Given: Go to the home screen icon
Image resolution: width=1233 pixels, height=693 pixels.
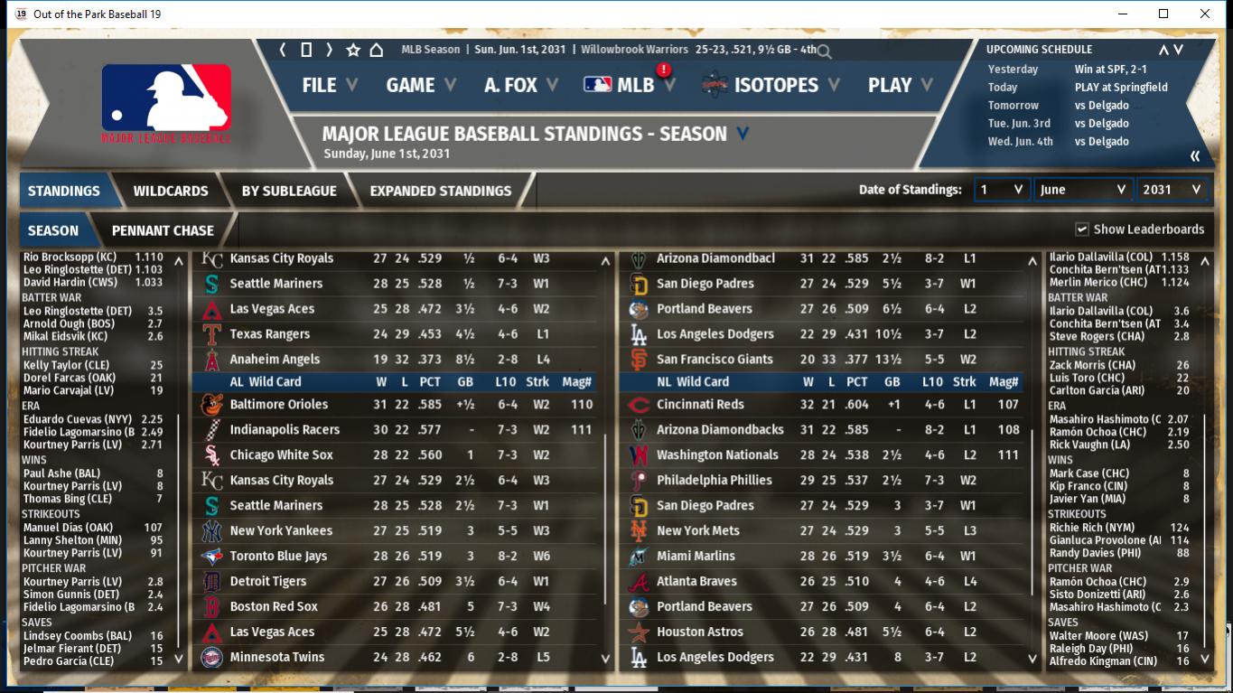Looking at the screenshot, I should tap(377, 50).
